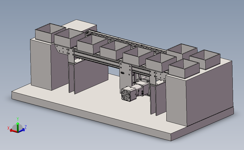
Task: Click the red X axis arrow on triad
Action: (14, 131)
